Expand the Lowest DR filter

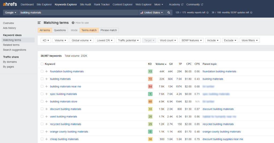pos(105,40)
